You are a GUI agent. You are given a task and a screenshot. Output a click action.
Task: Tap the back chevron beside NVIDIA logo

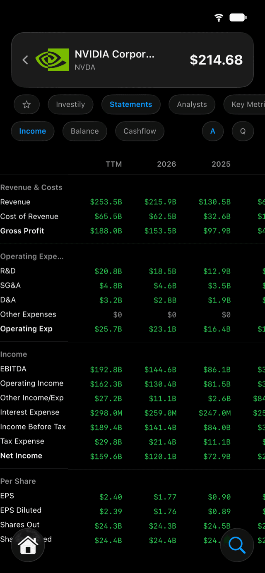(x=25, y=60)
